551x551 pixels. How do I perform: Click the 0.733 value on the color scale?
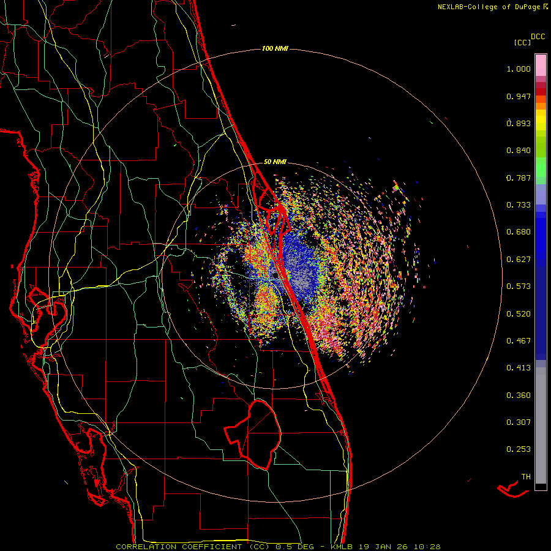pyautogui.click(x=519, y=205)
